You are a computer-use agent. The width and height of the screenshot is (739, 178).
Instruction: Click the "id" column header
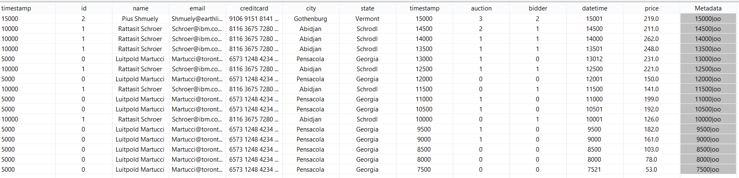[x=84, y=8]
